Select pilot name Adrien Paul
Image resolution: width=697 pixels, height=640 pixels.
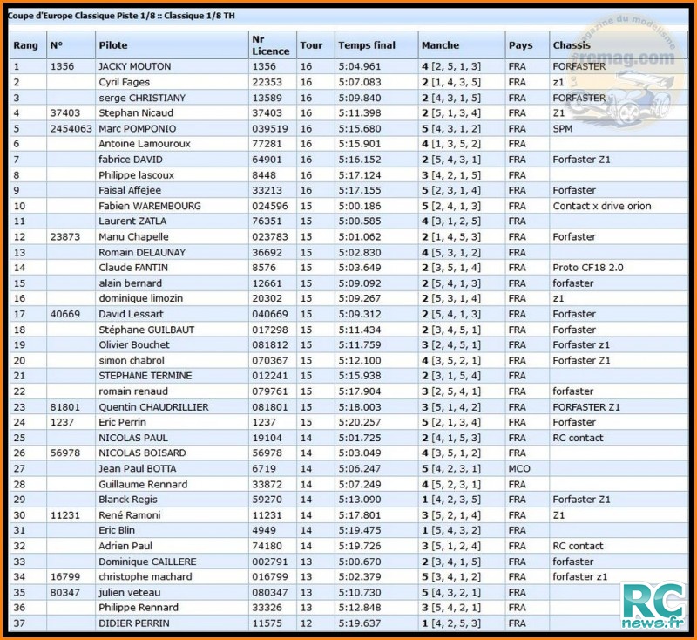125,546
